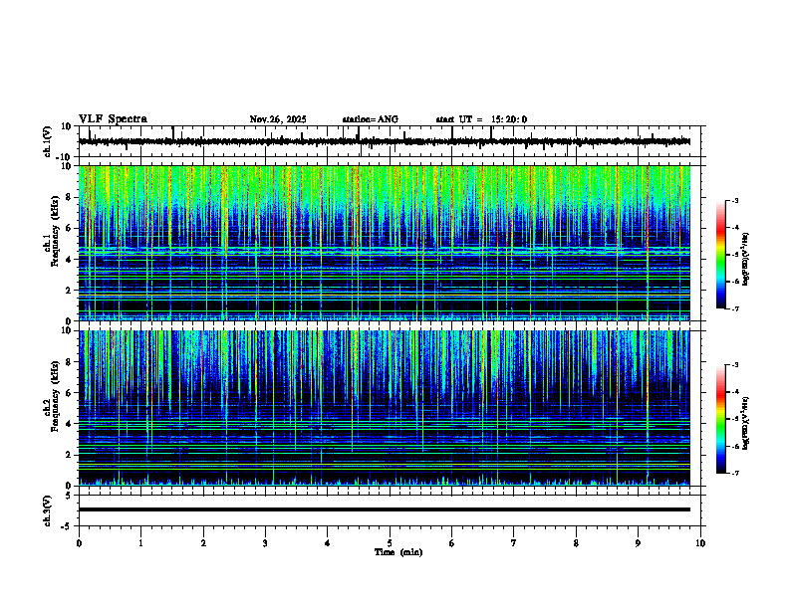The height and width of the screenshot is (609, 789).
Task: Click the ch.1 frequency spectrogram panel
Action: [384, 243]
